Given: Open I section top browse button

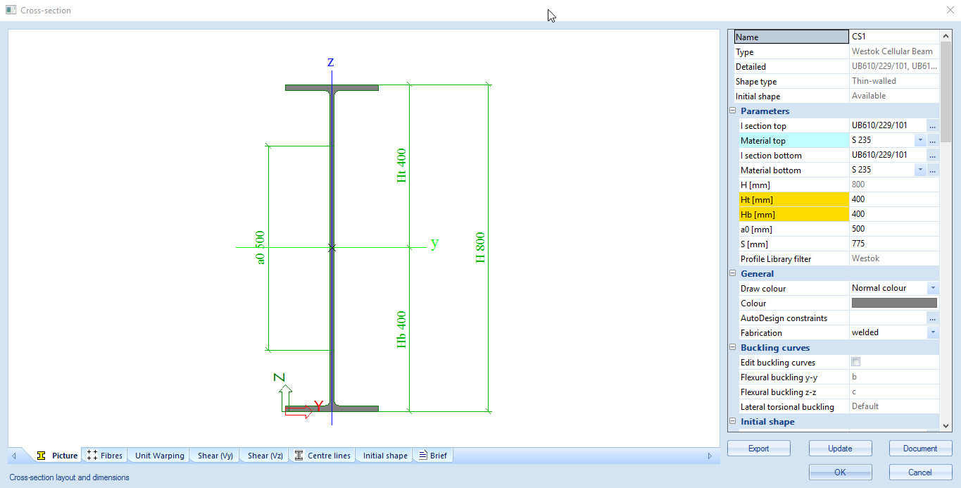Looking at the screenshot, I should pyautogui.click(x=932, y=126).
